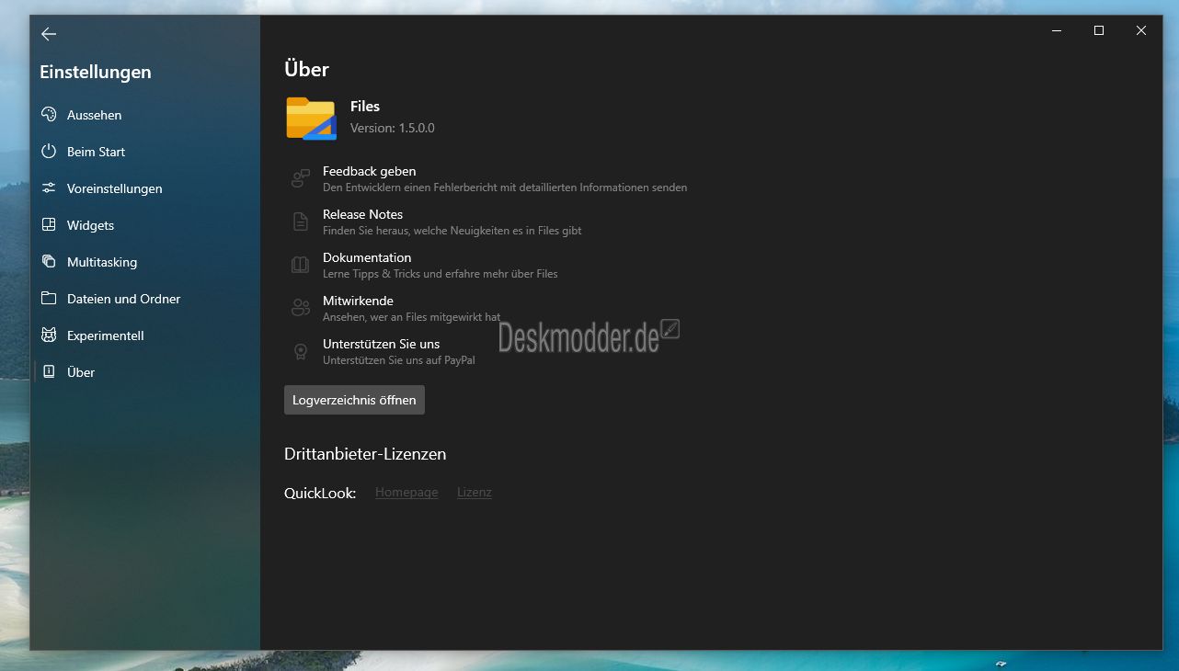Screen dimensions: 1179x671
Task: Click the QuickLook: label
Action: click(320, 494)
